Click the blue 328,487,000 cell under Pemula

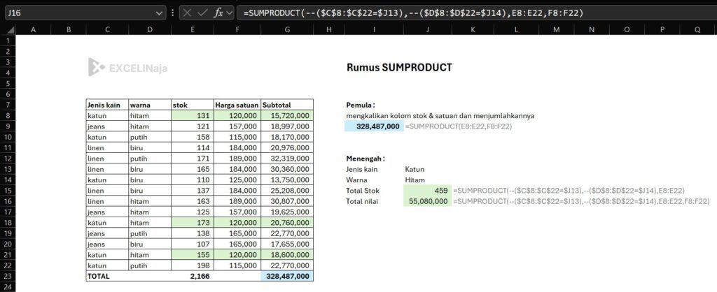374,126
